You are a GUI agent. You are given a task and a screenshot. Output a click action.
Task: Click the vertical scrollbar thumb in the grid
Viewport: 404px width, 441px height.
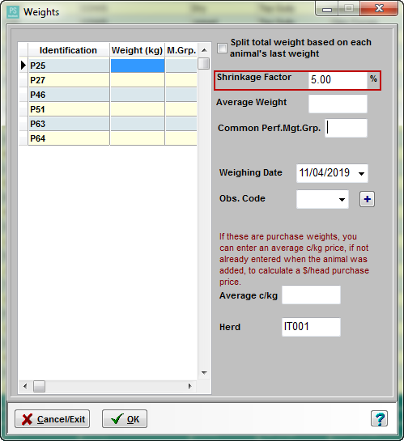203,63
